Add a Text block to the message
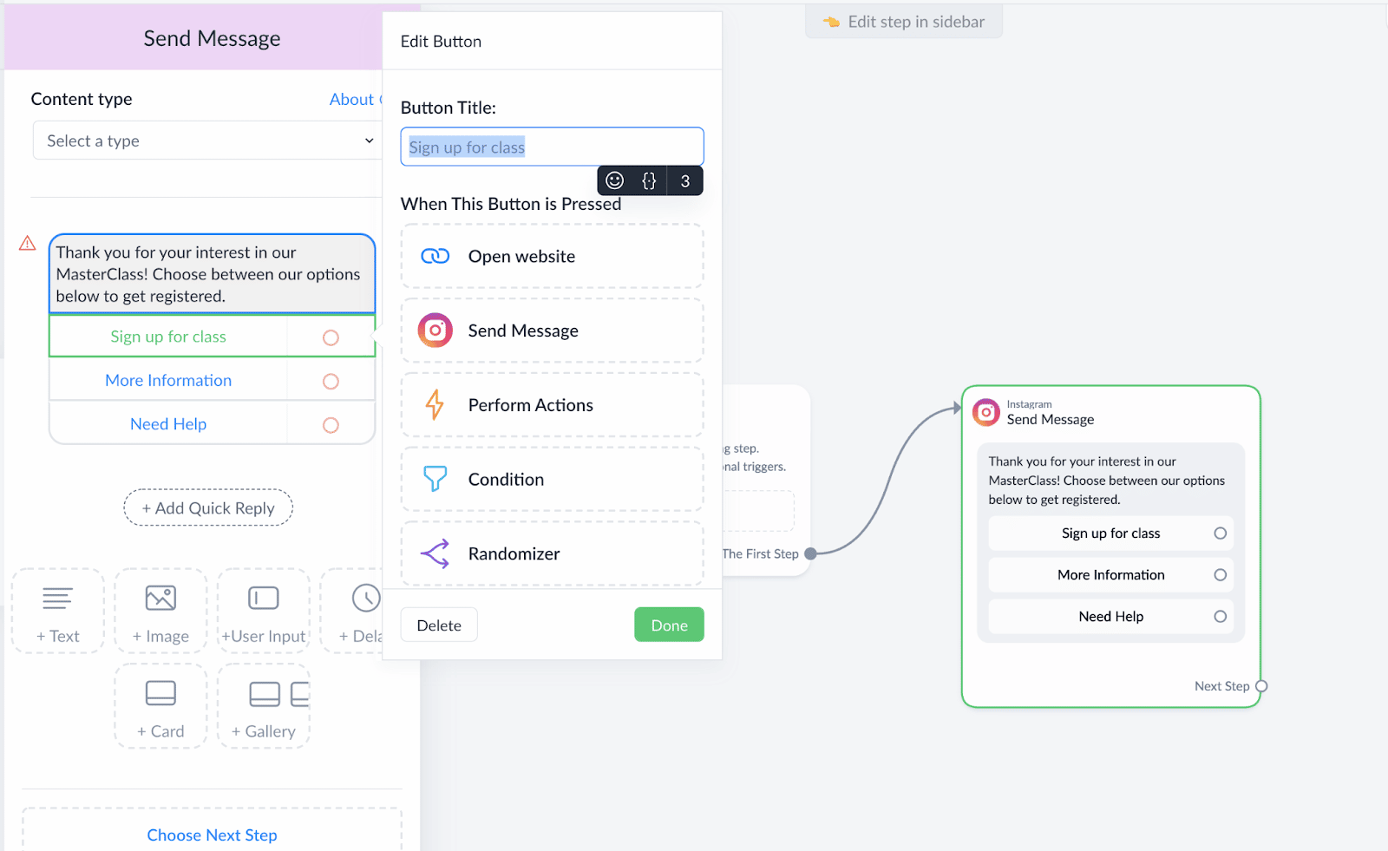 click(x=58, y=611)
